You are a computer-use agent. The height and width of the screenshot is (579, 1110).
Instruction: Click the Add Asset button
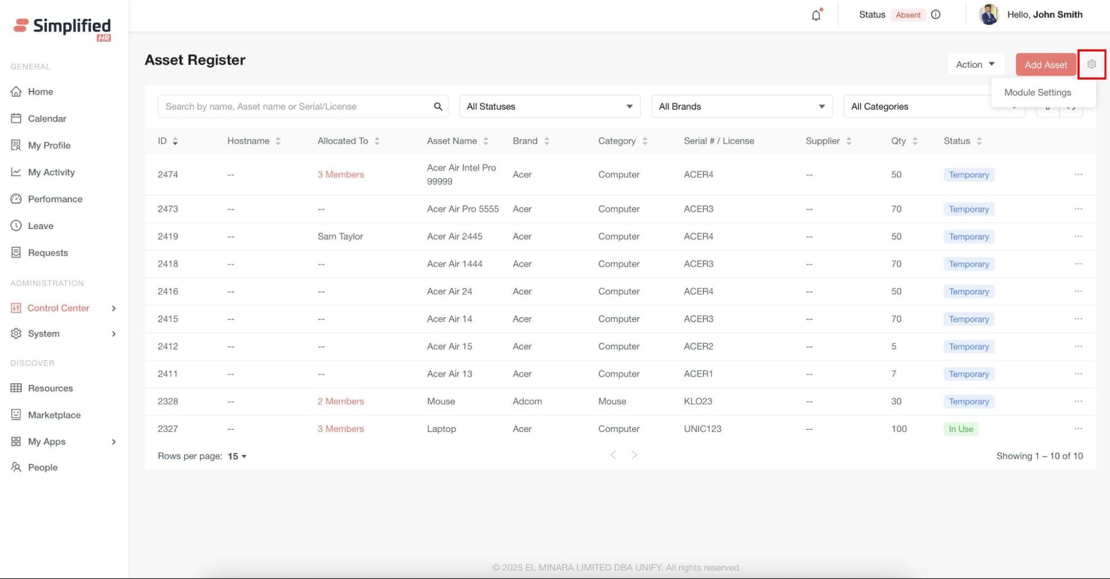[1045, 65]
